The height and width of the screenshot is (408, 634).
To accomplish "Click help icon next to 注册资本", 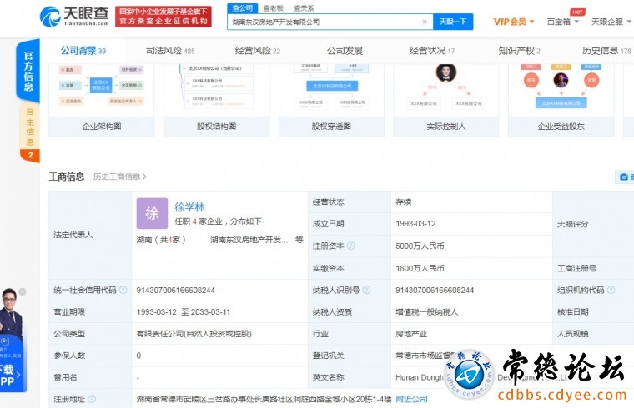I will [x=350, y=246].
